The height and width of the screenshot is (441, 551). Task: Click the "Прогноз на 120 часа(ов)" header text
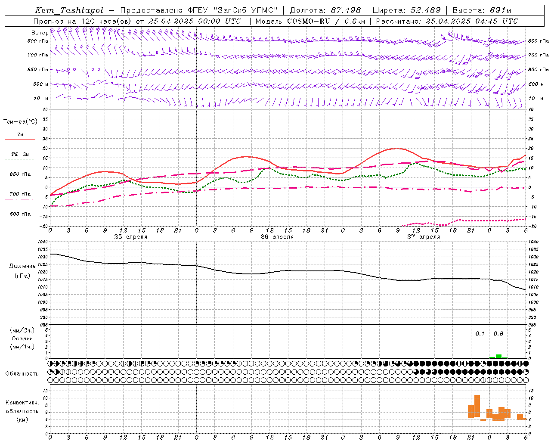pyautogui.click(x=83, y=21)
